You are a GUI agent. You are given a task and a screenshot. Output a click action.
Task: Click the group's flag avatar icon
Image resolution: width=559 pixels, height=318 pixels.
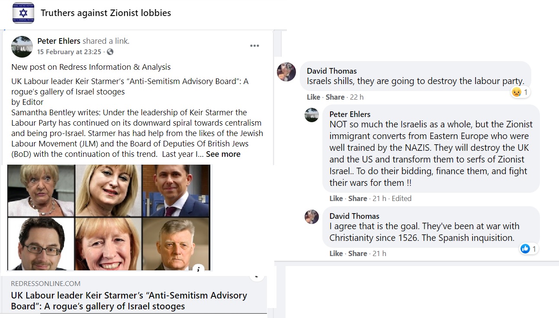(x=23, y=13)
